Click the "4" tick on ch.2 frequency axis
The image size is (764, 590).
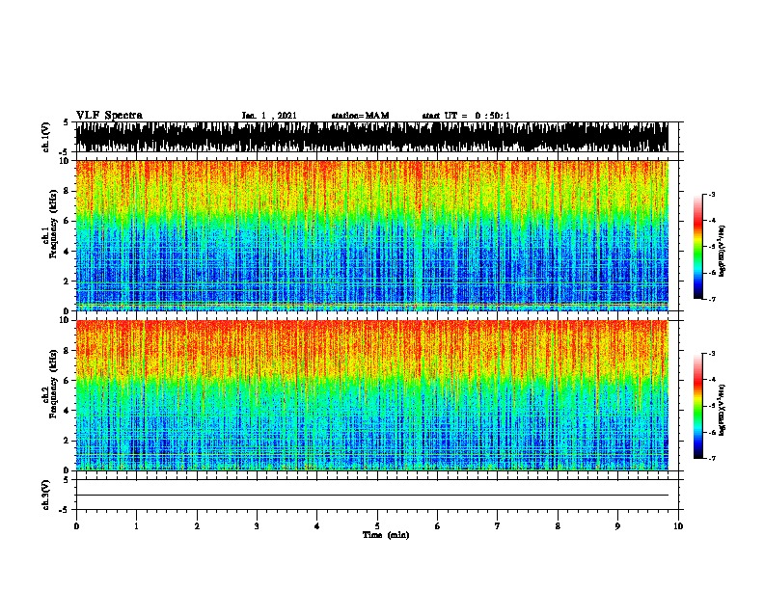67,411
